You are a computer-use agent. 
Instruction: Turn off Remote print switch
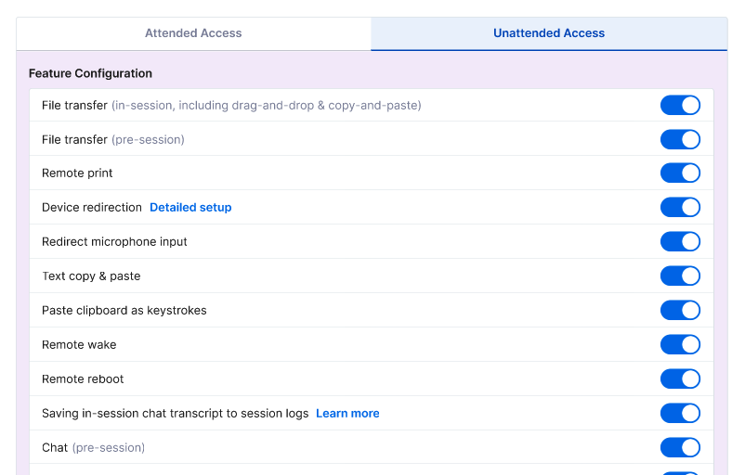pos(680,173)
